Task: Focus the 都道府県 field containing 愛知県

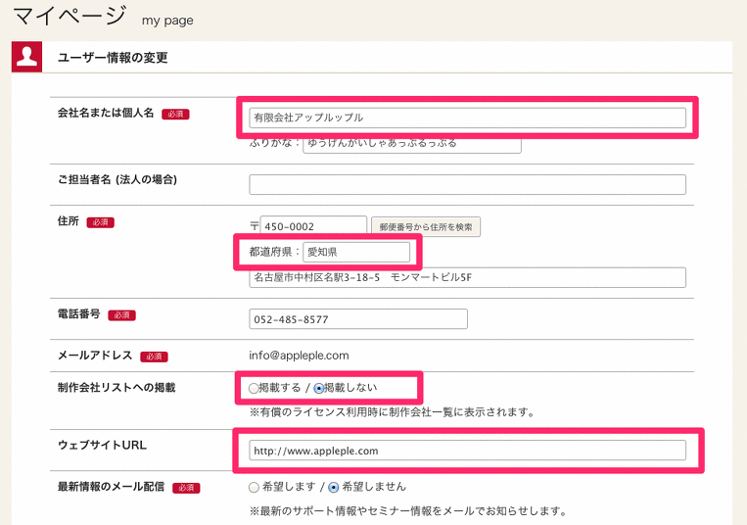Action: [356, 252]
